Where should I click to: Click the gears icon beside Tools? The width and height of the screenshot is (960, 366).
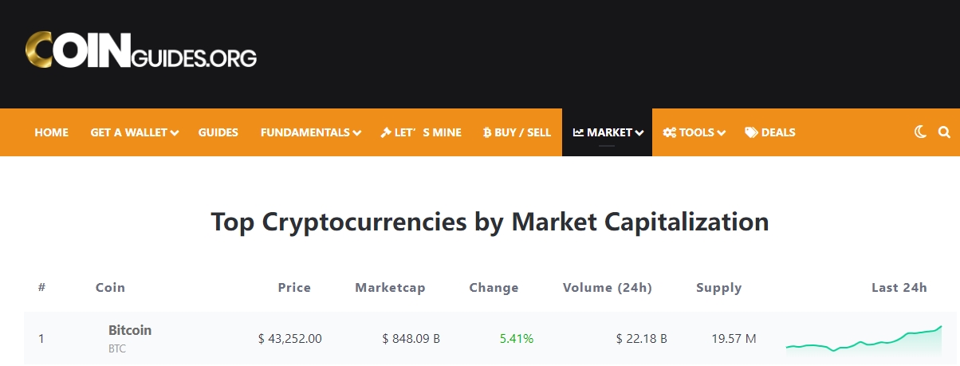[x=669, y=132]
